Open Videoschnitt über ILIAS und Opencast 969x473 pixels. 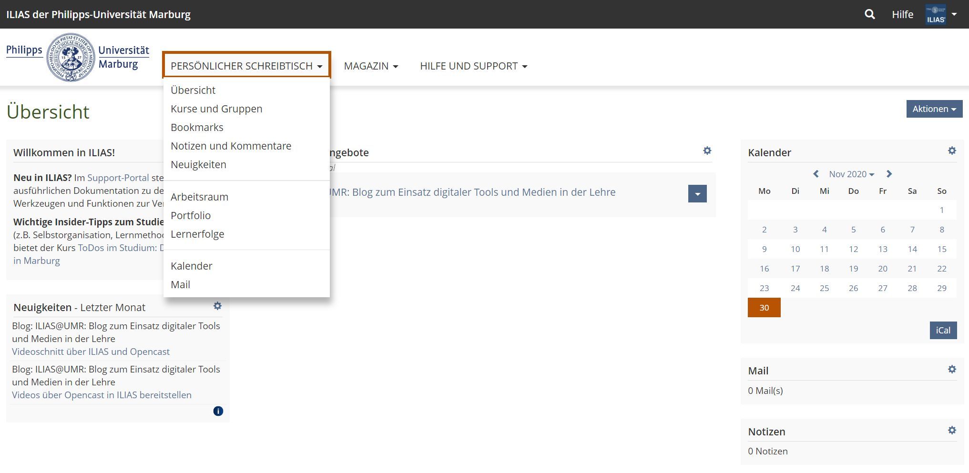tap(91, 352)
